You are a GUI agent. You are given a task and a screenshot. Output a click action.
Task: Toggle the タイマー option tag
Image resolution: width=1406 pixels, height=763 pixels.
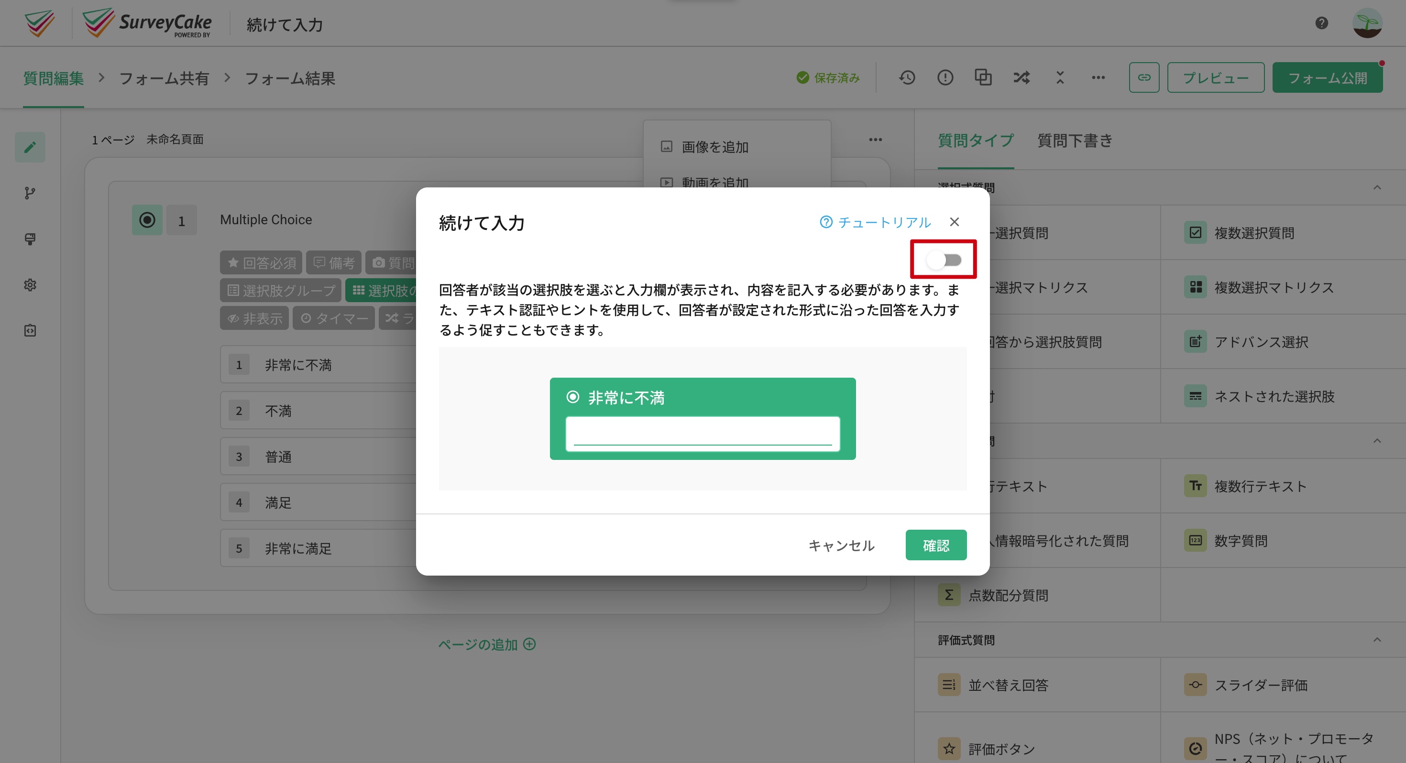point(333,317)
